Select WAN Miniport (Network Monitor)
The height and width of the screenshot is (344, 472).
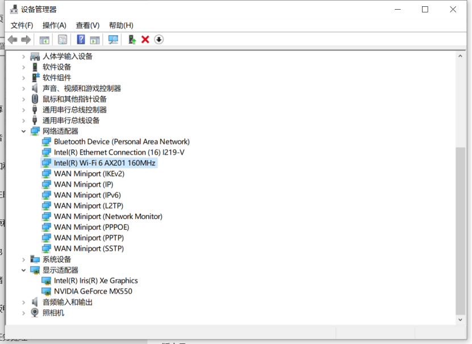[108, 217]
